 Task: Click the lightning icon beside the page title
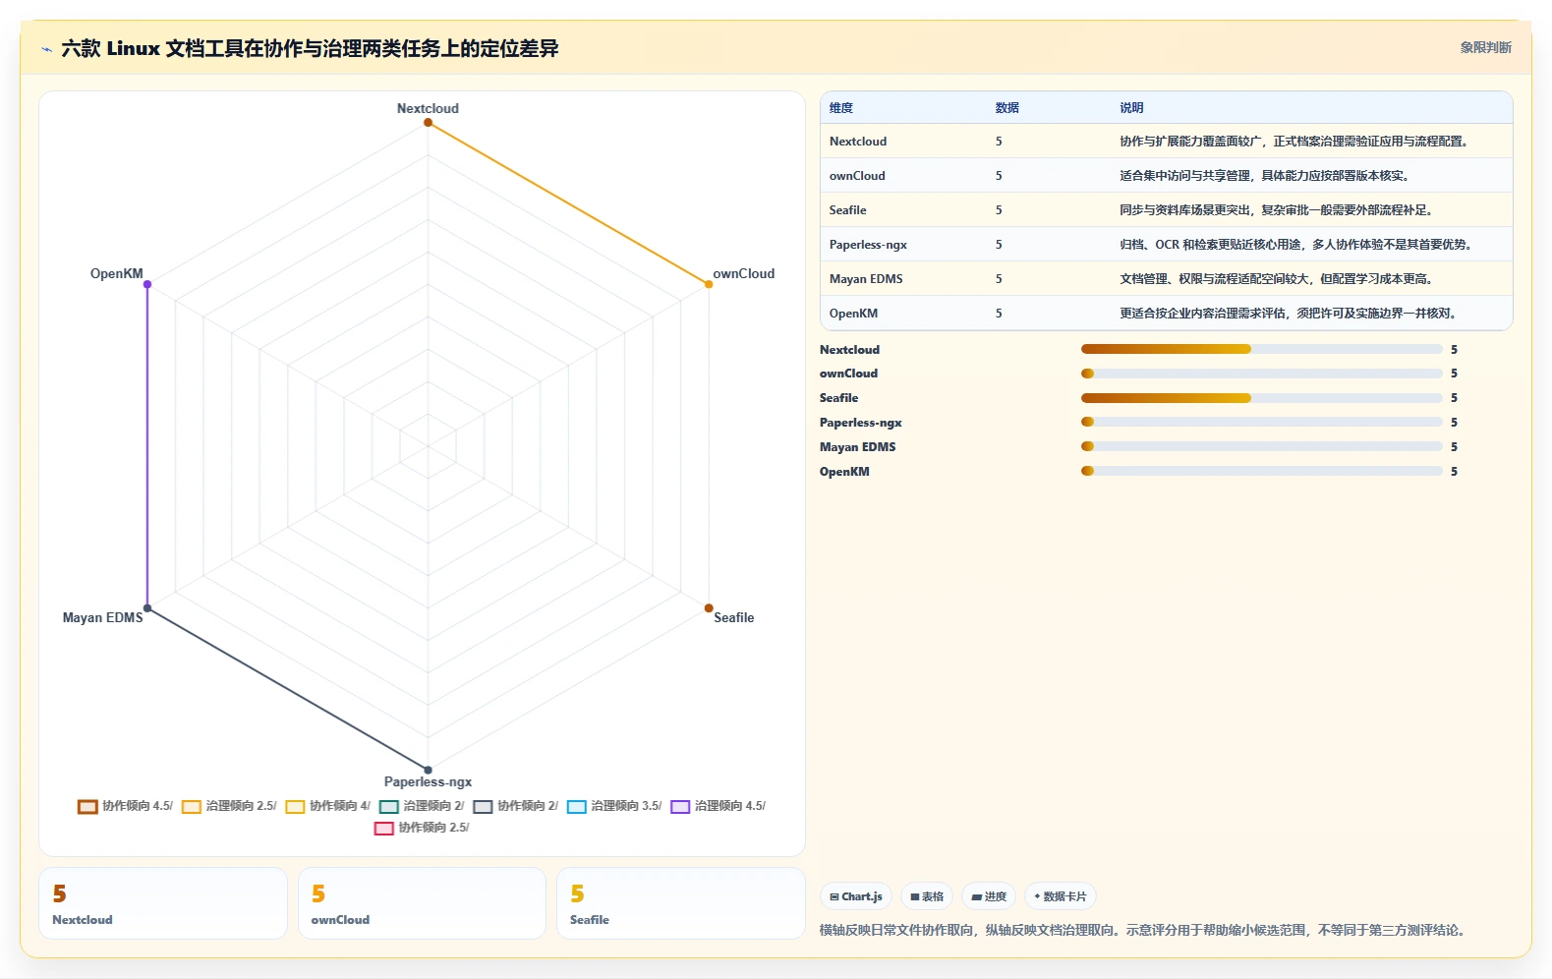46,49
